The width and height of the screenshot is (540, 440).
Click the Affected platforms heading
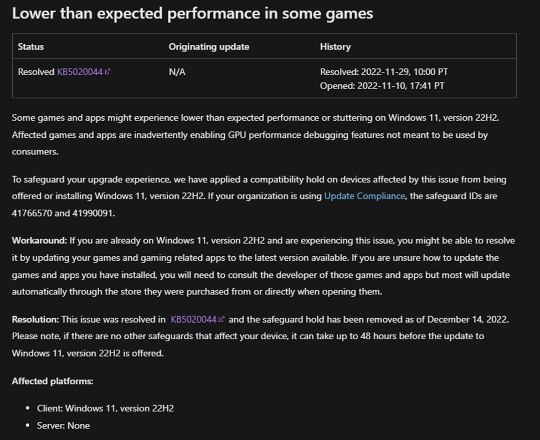[53, 381]
